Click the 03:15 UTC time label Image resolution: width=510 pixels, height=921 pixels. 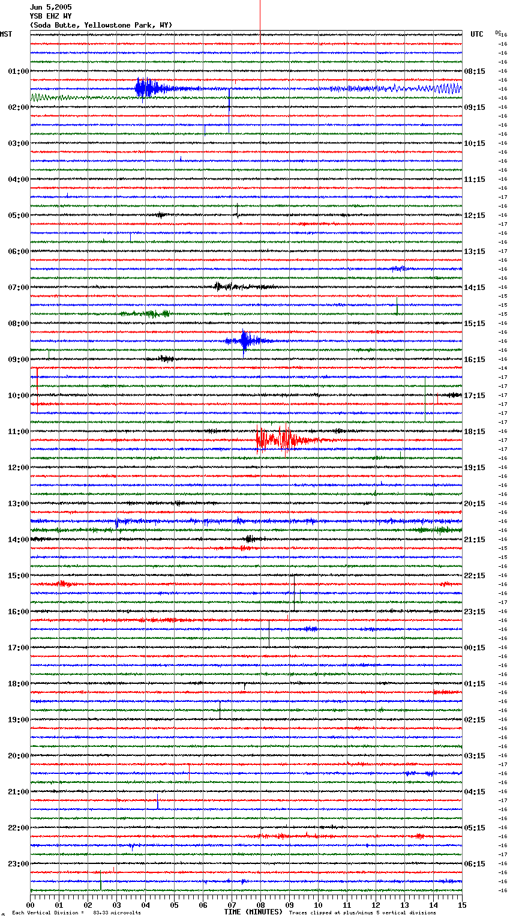[x=475, y=756]
